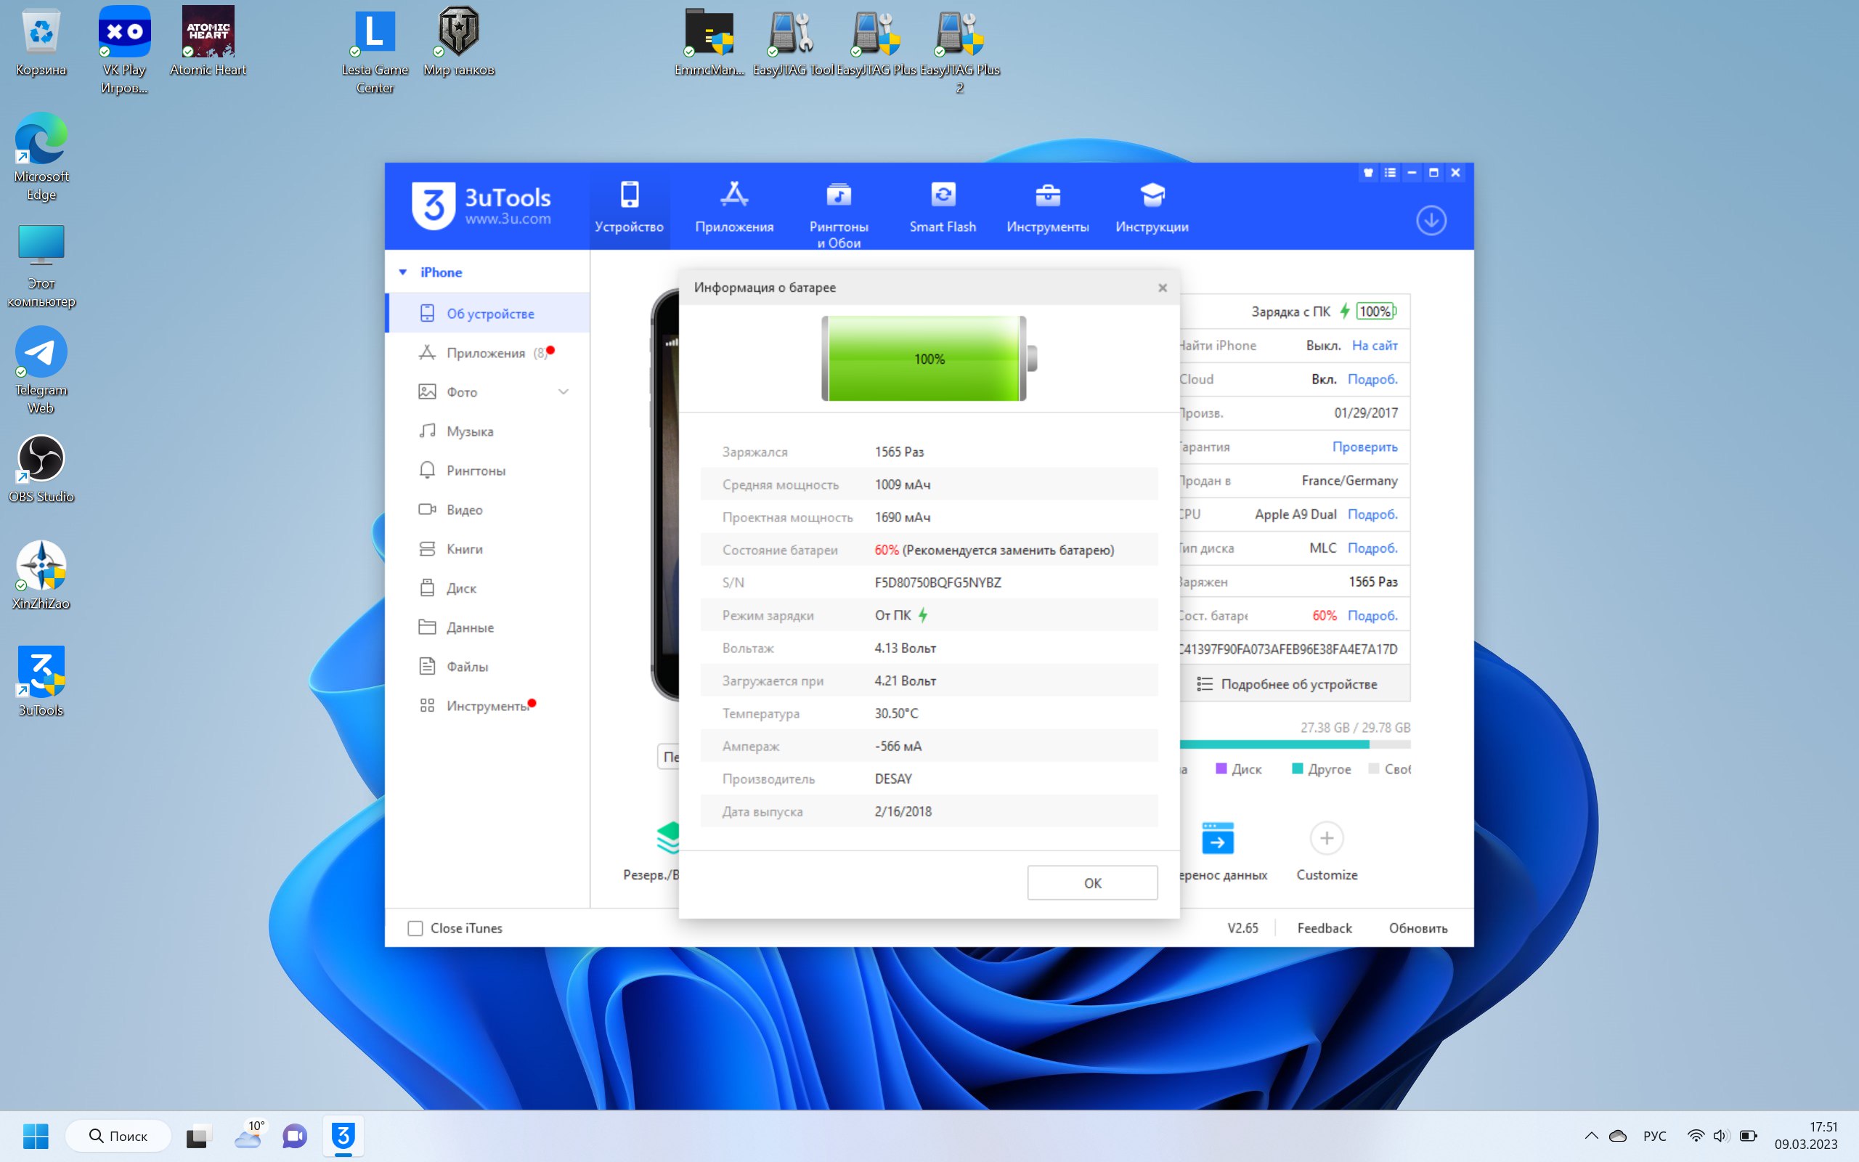
Task: Open disk type Подроб. link
Action: click(x=1372, y=548)
